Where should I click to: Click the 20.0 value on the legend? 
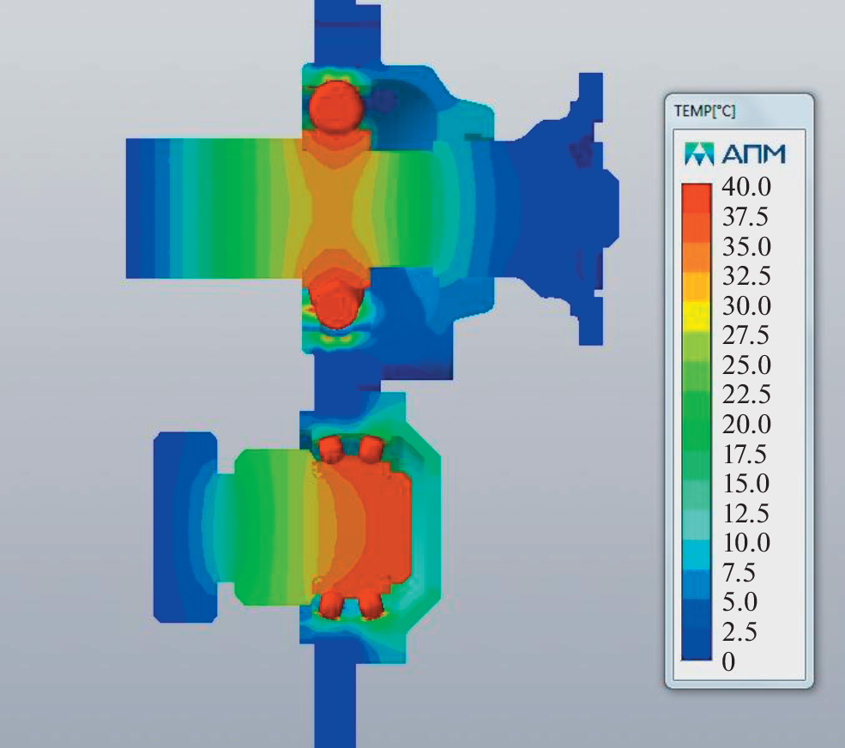(x=747, y=425)
